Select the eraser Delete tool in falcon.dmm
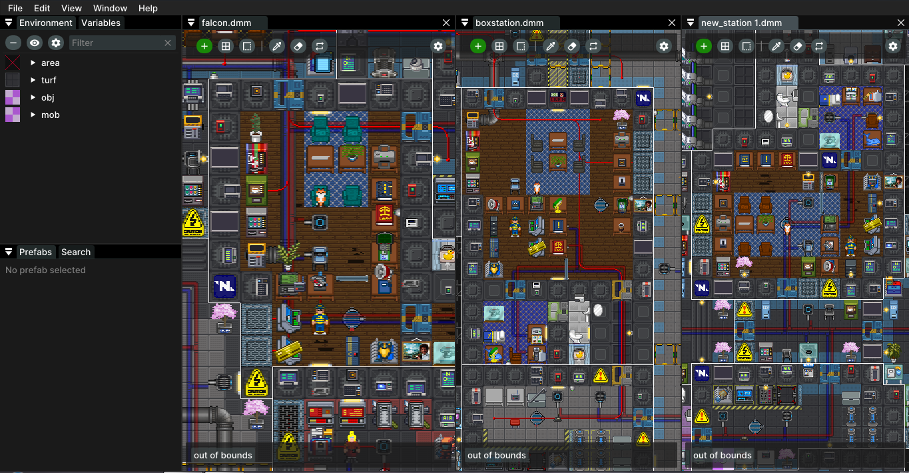 tap(298, 46)
